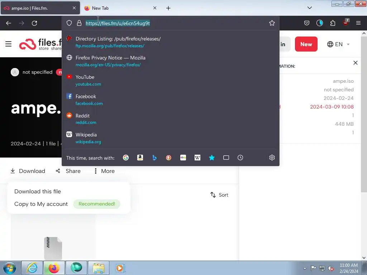This screenshot has height=275, width=367.
Task: Search this time with Bing
Action: click(154, 158)
